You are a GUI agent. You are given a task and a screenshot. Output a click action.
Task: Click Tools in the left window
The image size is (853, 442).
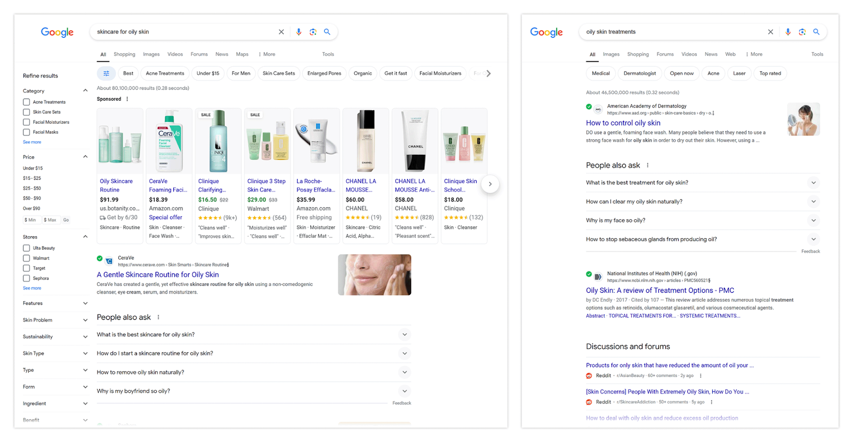point(328,54)
